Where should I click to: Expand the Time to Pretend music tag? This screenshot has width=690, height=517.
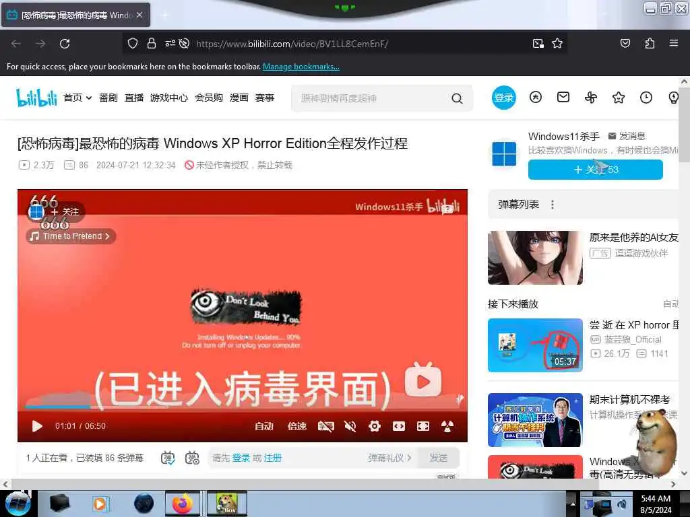tap(71, 236)
